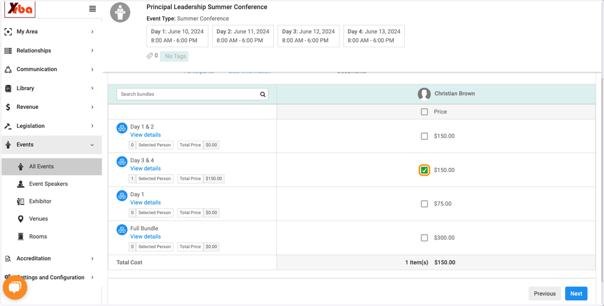Open View details for Day 1 bundle
This screenshot has height=306, width=604.
(145, 202)
